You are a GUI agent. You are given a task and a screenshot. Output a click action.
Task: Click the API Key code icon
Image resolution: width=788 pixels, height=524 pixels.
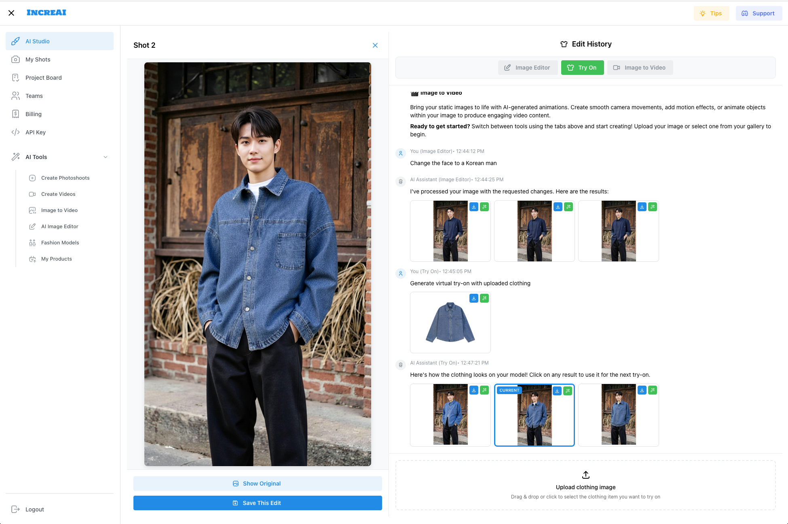[x=15, y=132]
